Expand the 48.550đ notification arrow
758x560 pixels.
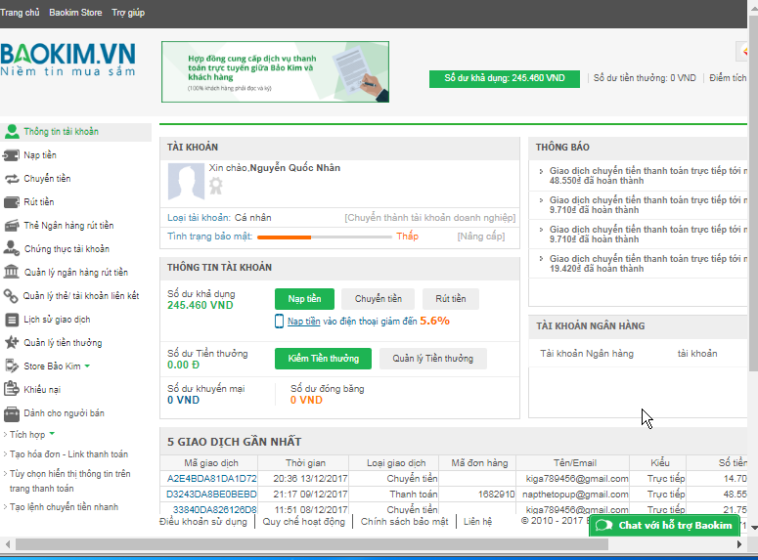541,171
